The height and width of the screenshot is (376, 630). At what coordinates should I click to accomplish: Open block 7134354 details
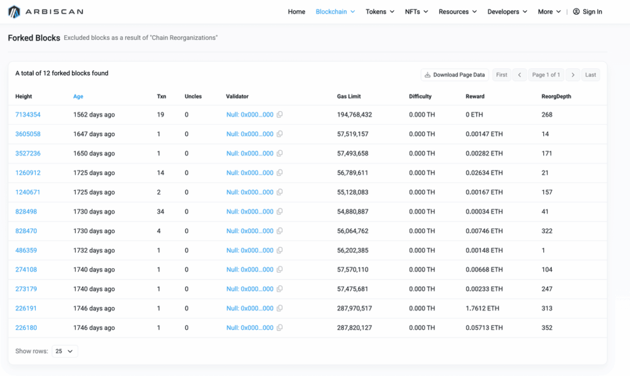pos(28,114)
